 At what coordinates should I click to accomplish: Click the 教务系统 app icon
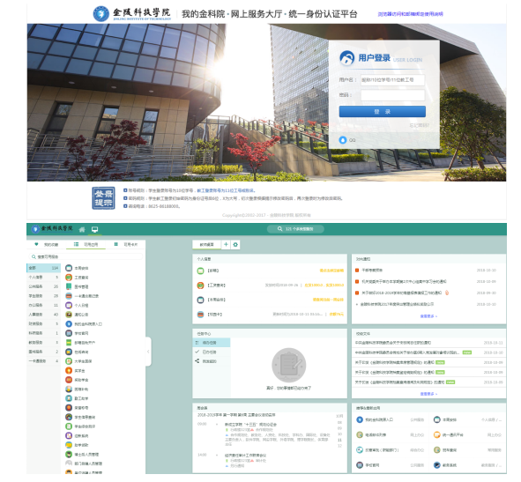coord(437,465)
